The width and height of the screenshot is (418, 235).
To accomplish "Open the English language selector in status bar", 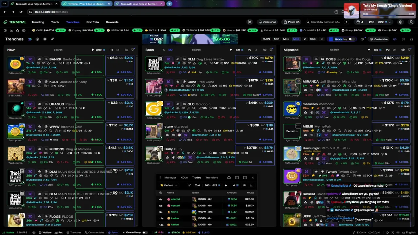I will (409, 232).
